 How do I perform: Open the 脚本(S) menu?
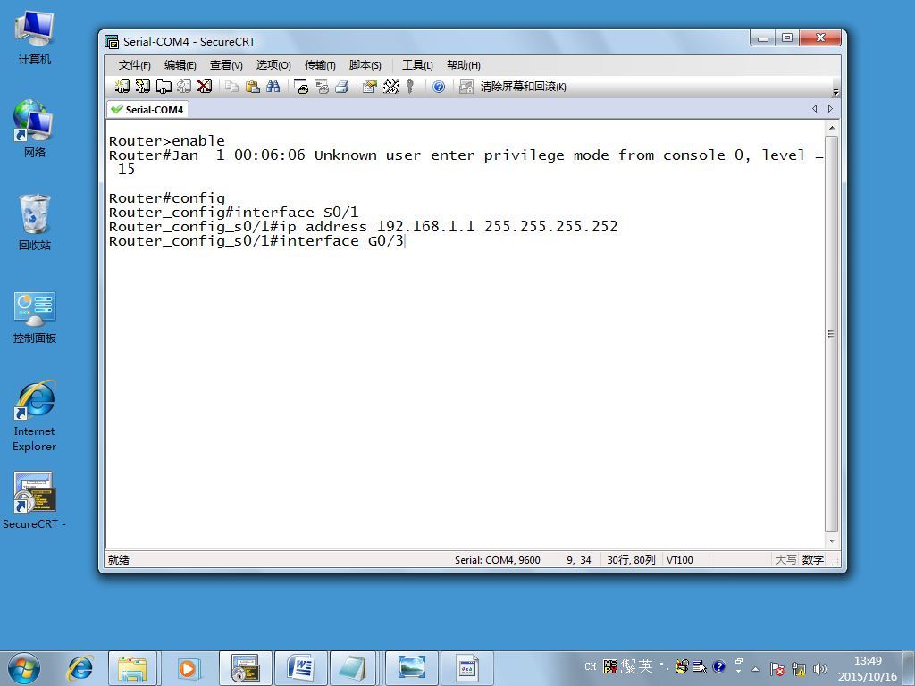(x=365, y=65)
